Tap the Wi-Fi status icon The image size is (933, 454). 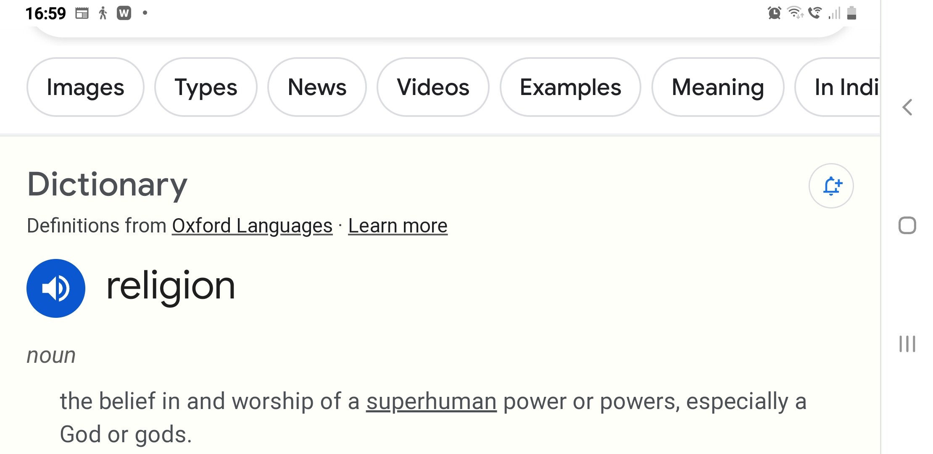pos(795,13)
